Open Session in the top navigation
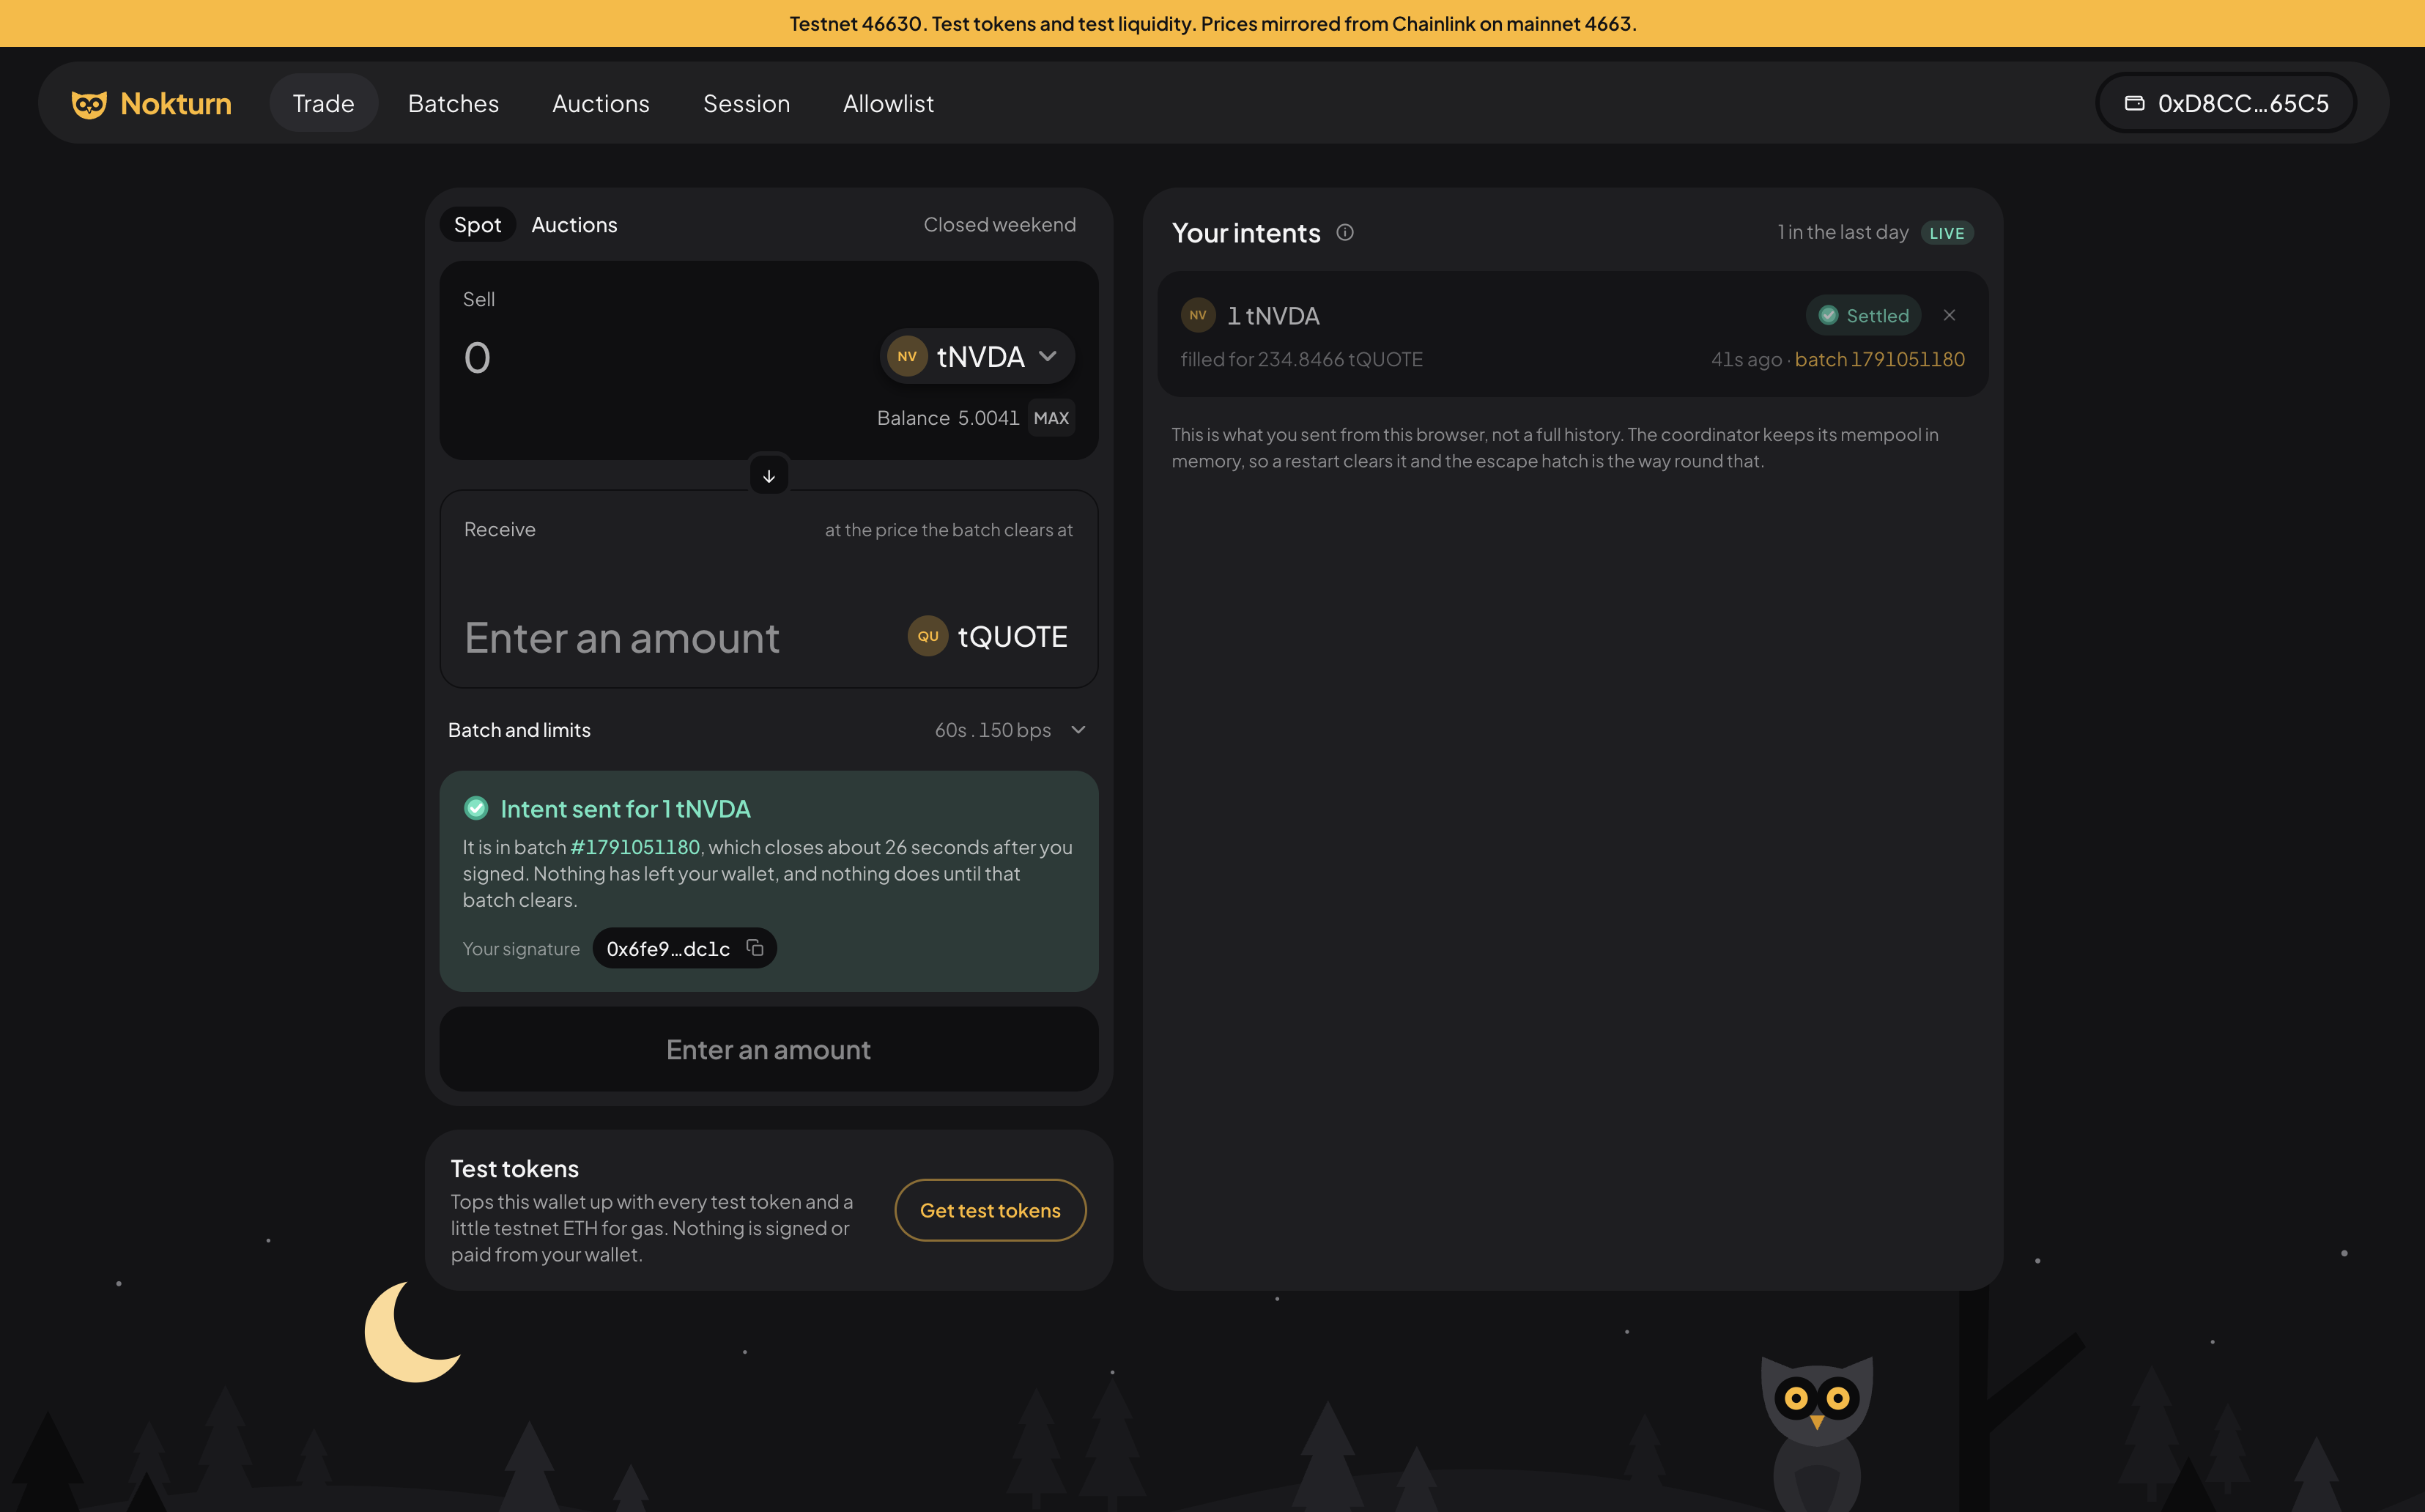The width and height of the screenshot is (2425, 1512). tap(746, 103)
